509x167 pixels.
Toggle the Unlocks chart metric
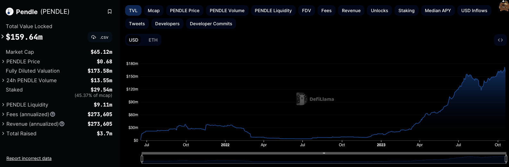point(379,11)
